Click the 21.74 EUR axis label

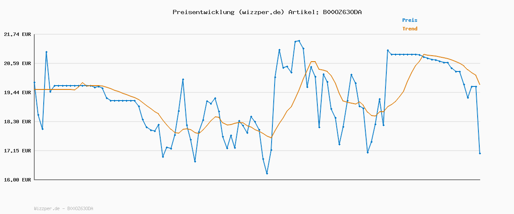coord(17,35)
